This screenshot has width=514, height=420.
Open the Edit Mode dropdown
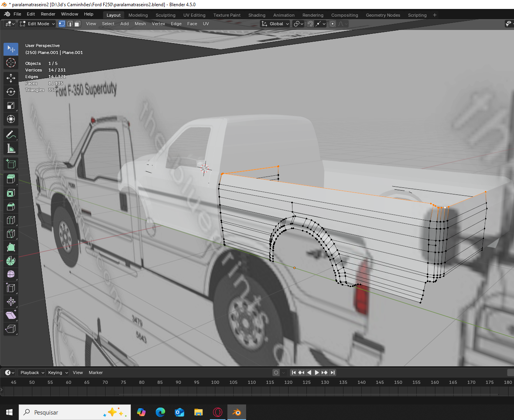coord(37,24)
